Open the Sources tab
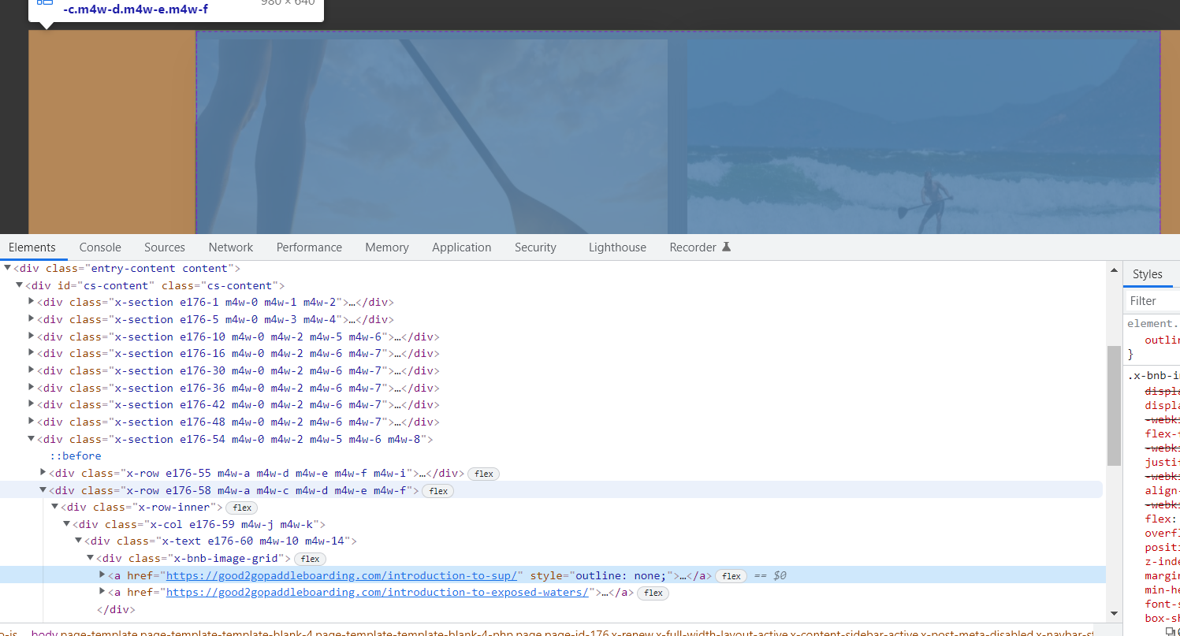This screenshot has width=1180, height=636. point(165,247)
